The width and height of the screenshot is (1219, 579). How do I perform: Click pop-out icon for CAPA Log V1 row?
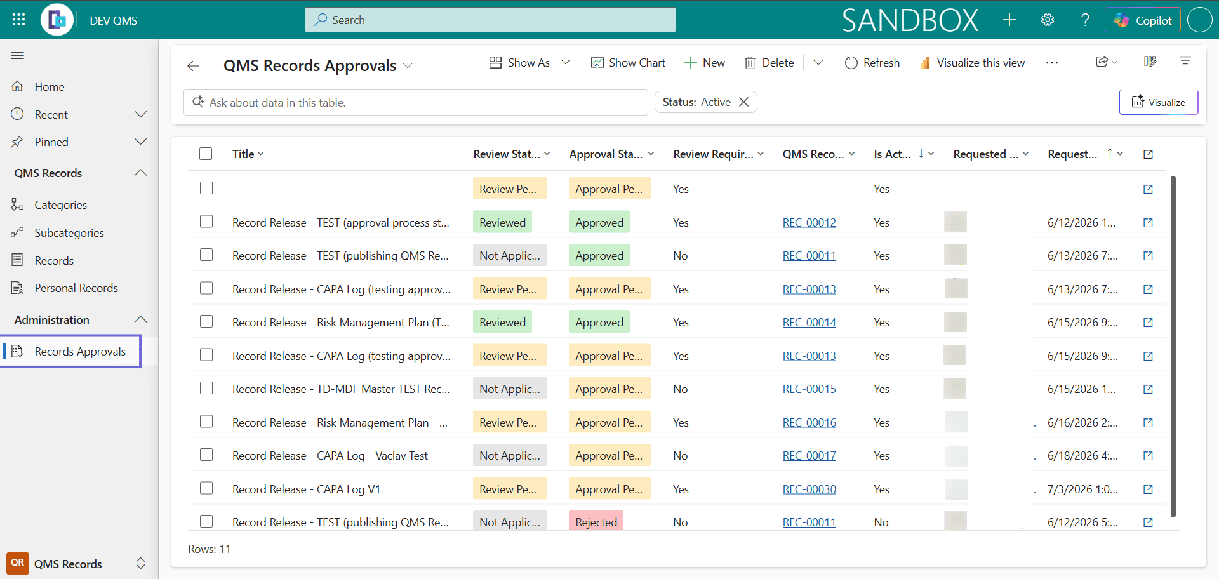click(x=1148, y=489)
